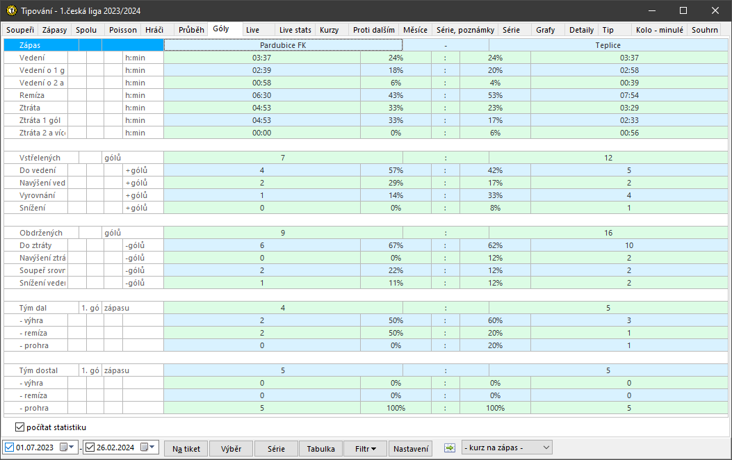Switch to the Soupeři tab
Screen dimensions: 732x460
(x=20, y=30)
